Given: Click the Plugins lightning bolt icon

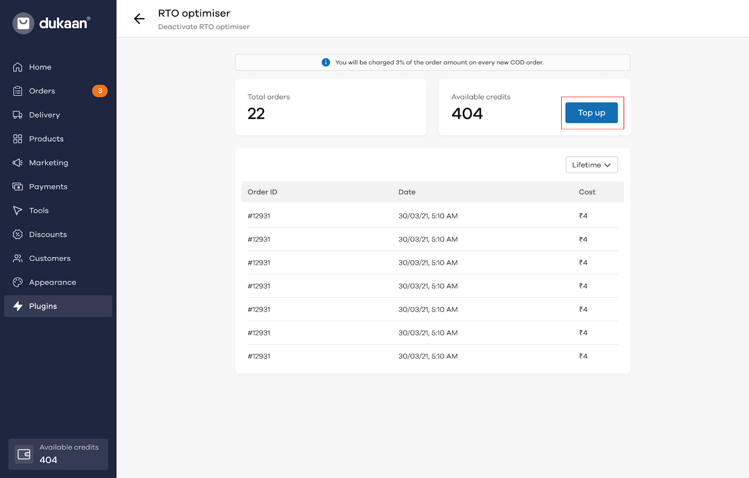Looking at the screenshot, I should pos(18,306).
